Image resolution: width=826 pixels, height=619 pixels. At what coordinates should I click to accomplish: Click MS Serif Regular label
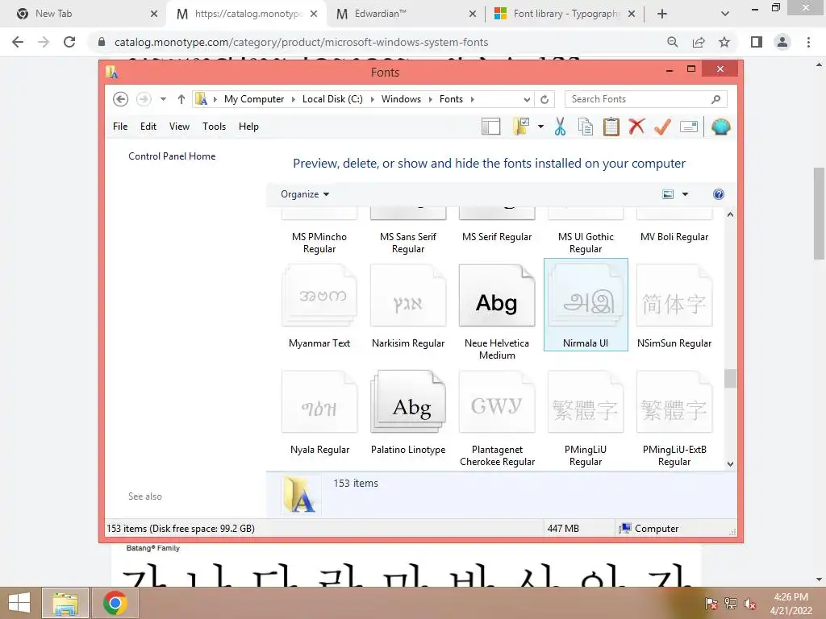coord(497,237)
